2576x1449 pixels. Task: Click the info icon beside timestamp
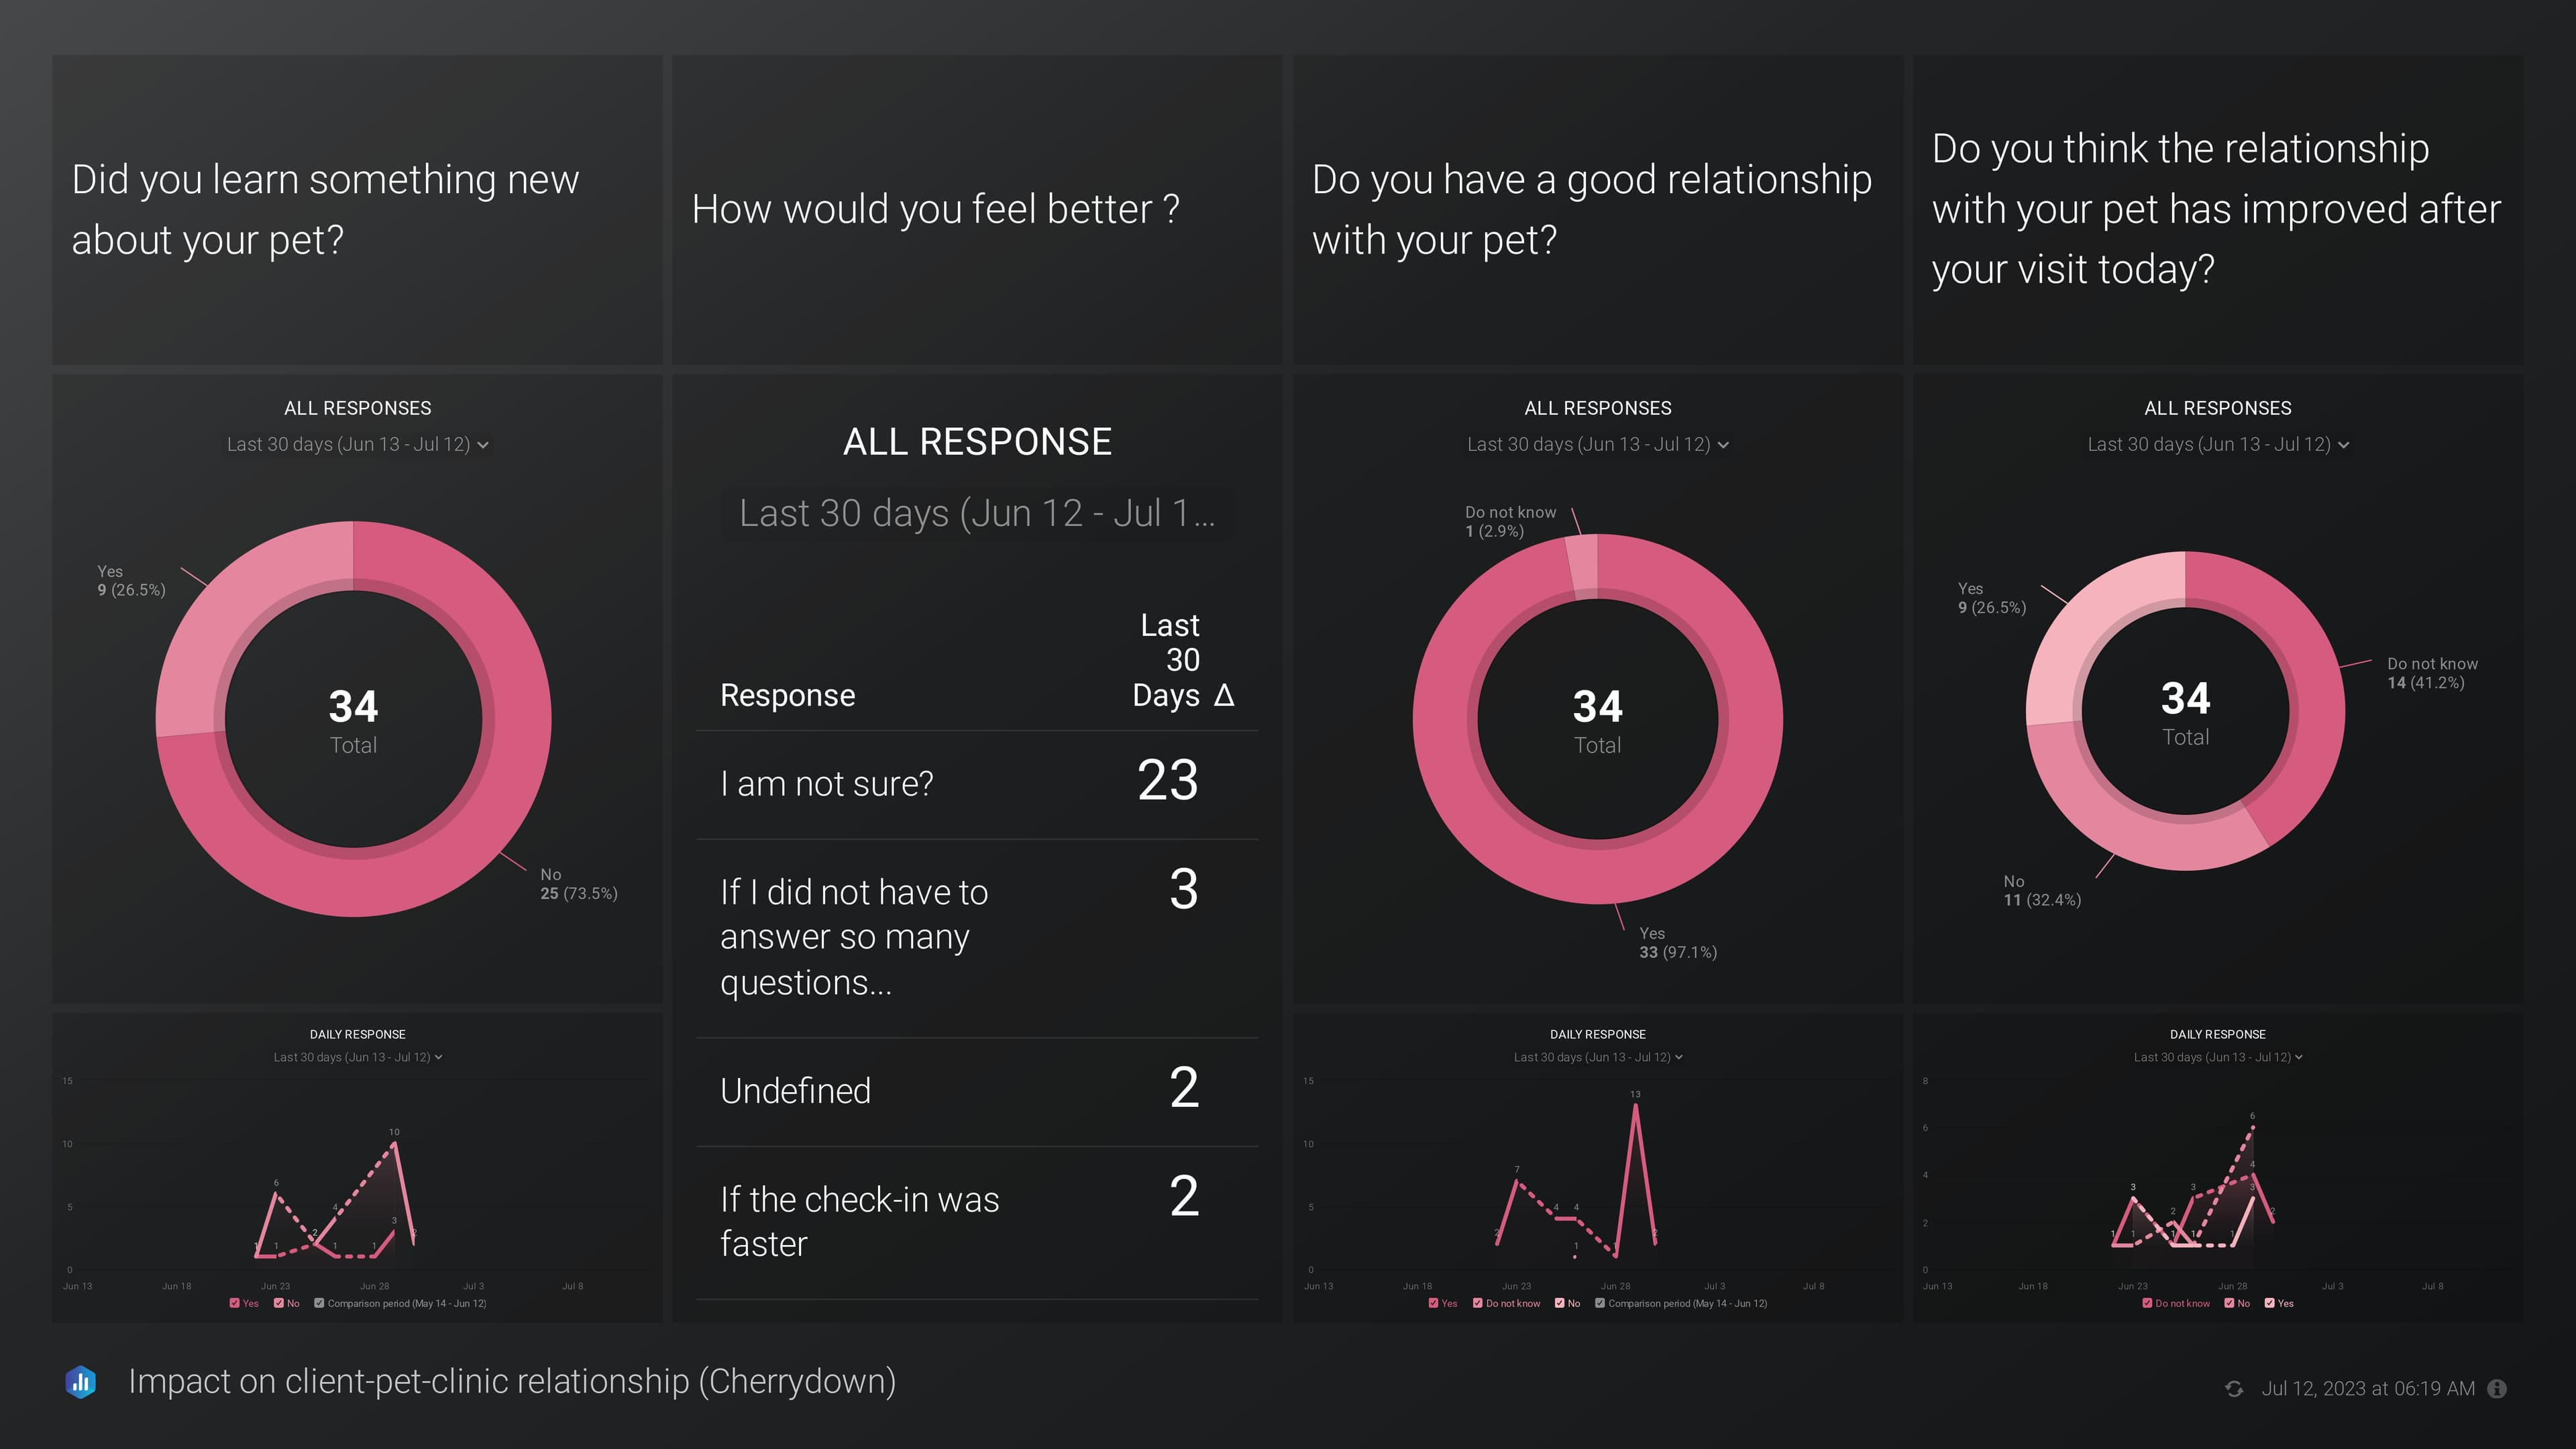coord(2497,1389)
